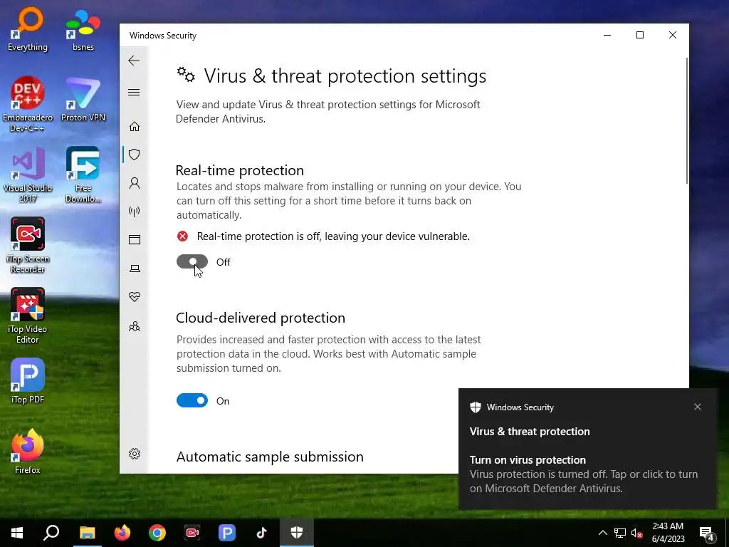Click the Virus & threat protection settings title

[x=345, y=75]
